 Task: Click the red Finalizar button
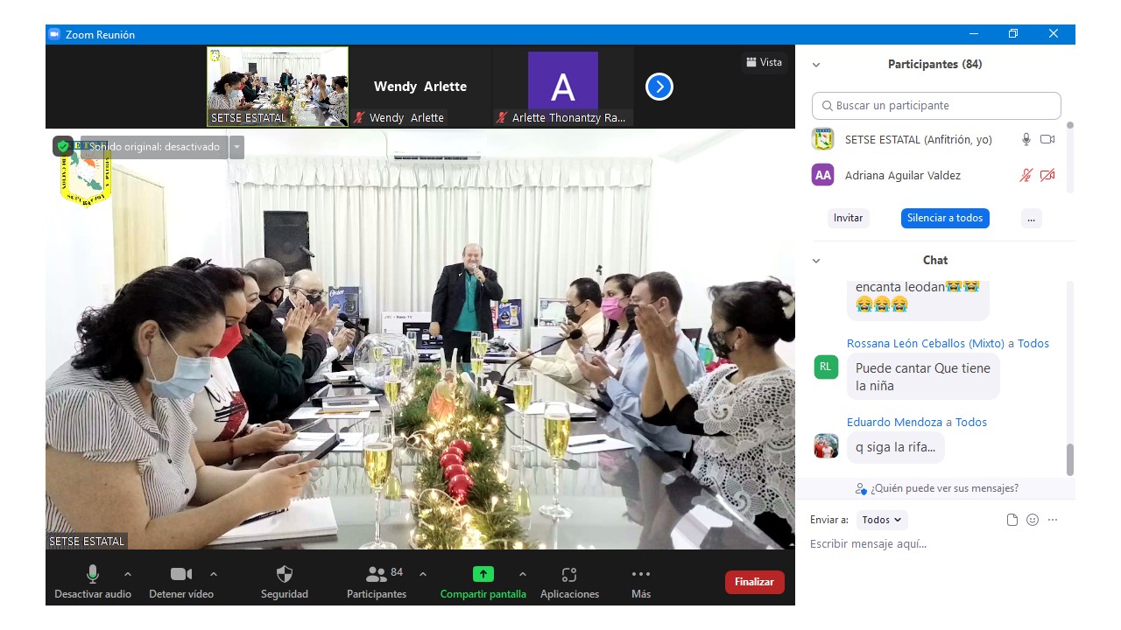[x=754, y=582]
